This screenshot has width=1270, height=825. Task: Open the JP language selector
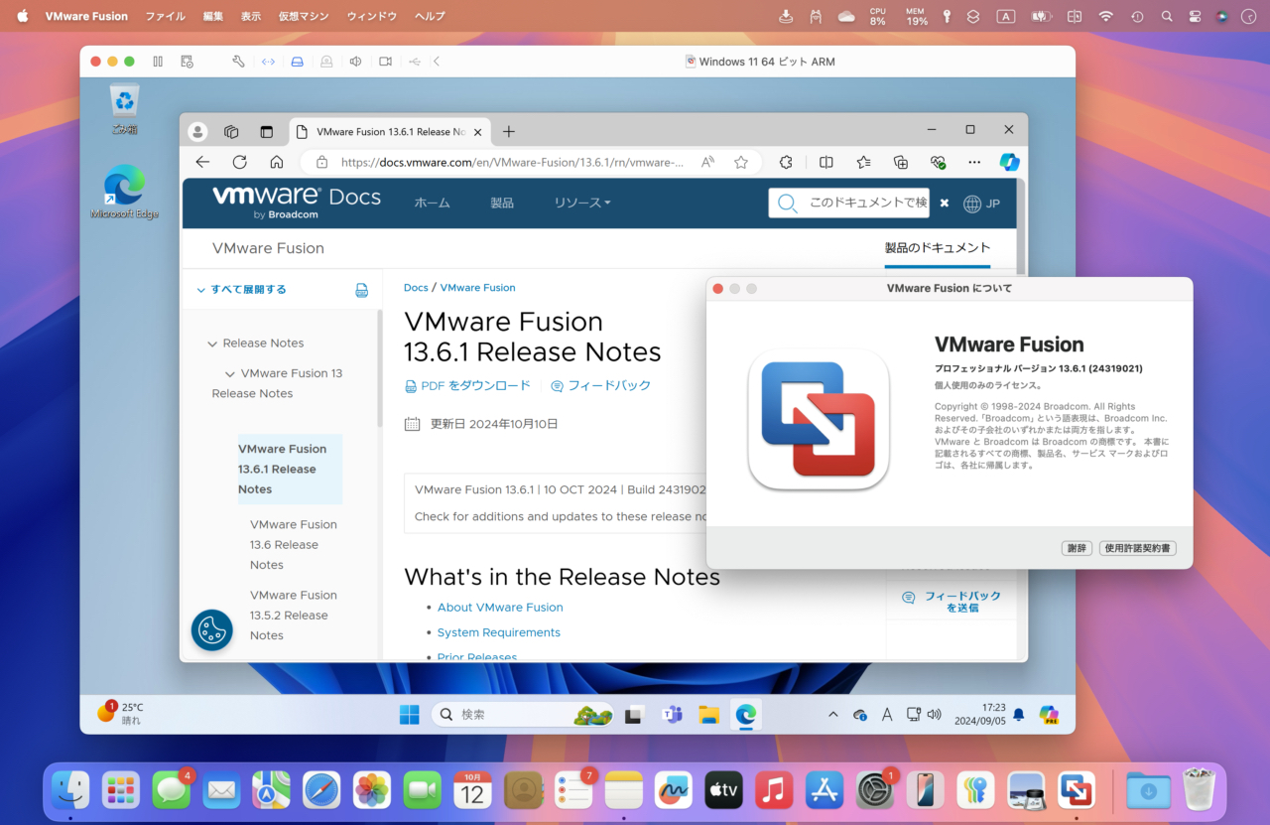pos(981,204)
